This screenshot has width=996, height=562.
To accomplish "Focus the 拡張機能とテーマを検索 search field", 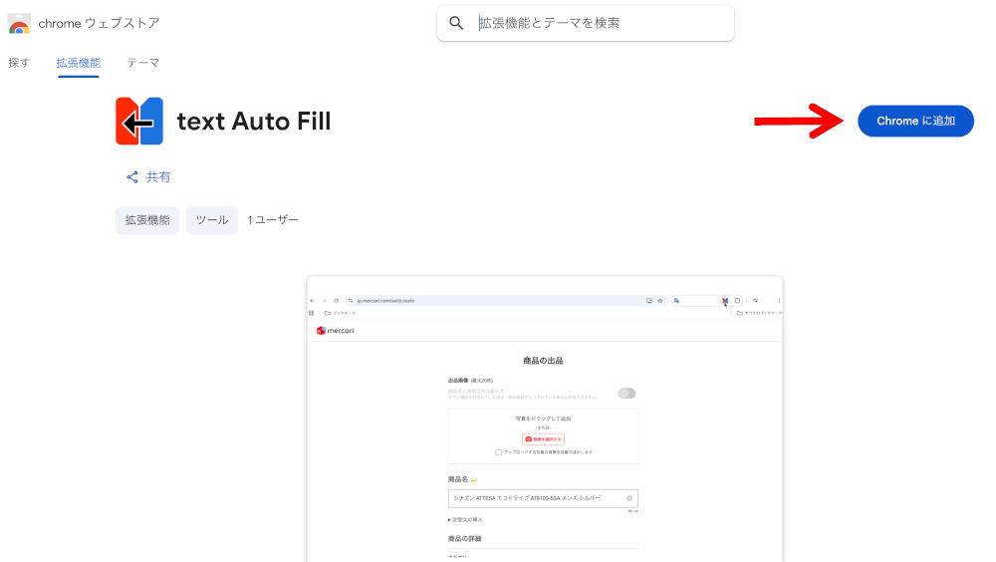I will [598, 23].
